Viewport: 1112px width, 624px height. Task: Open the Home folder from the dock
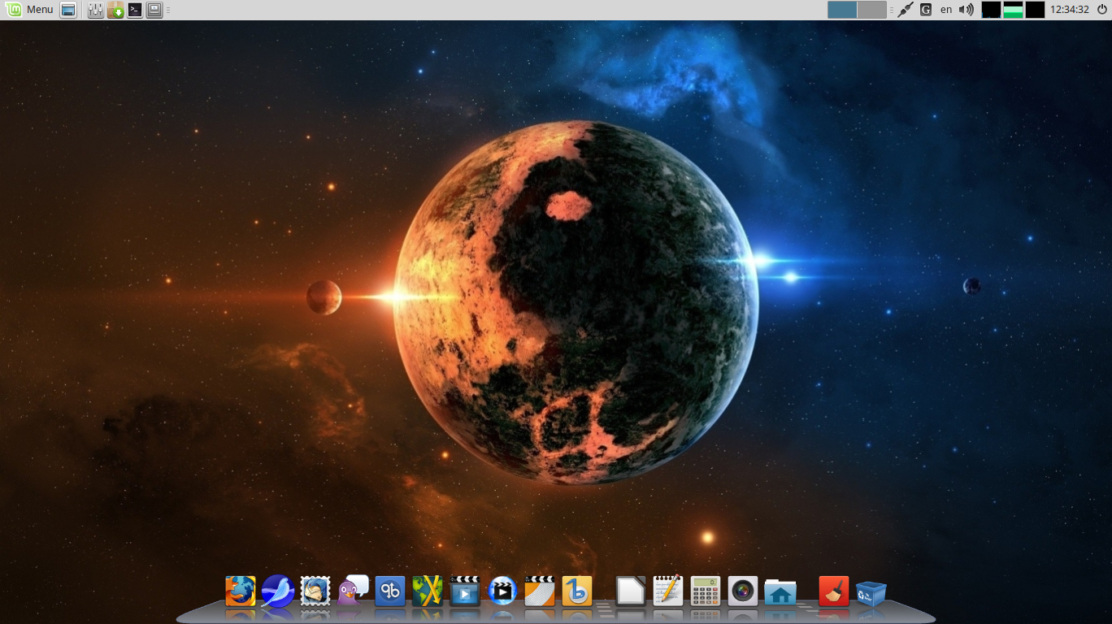pos(780,591)
